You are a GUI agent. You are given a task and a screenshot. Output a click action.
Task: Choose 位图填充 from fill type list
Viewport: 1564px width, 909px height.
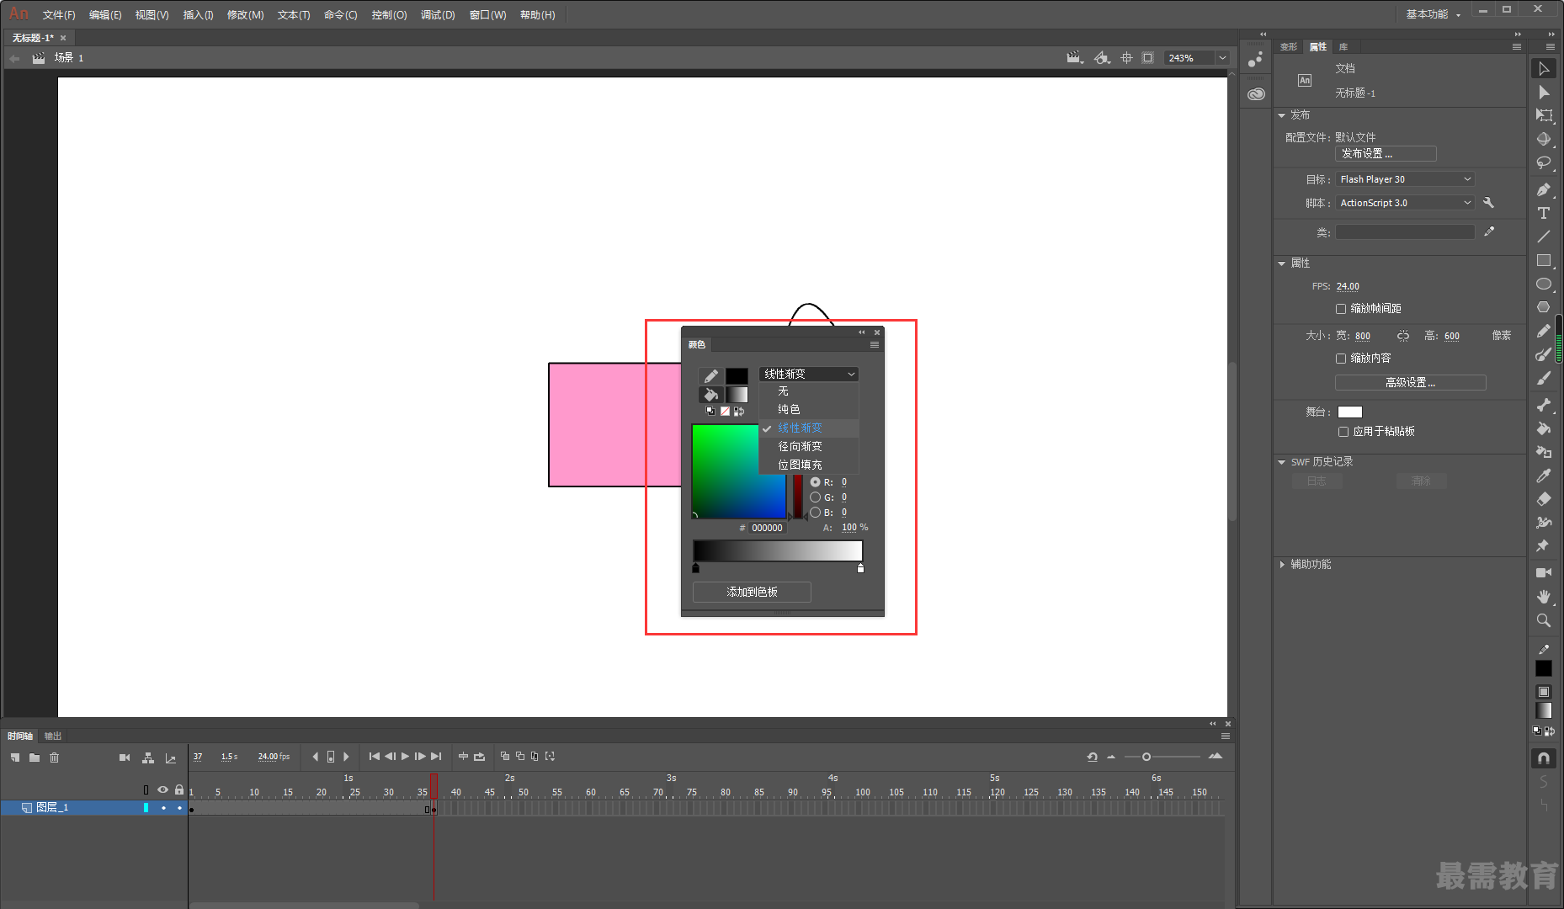click(809, 465)
